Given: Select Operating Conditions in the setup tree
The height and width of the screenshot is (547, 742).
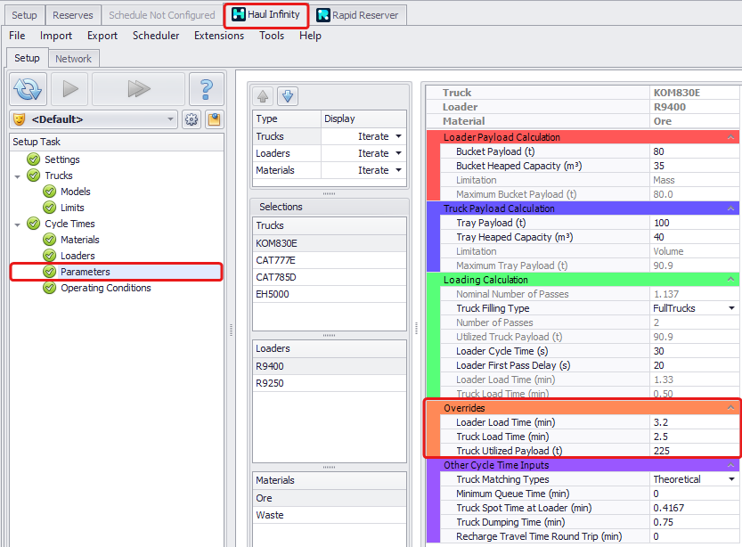Looking at the screenshot, I should pos(105,288).
